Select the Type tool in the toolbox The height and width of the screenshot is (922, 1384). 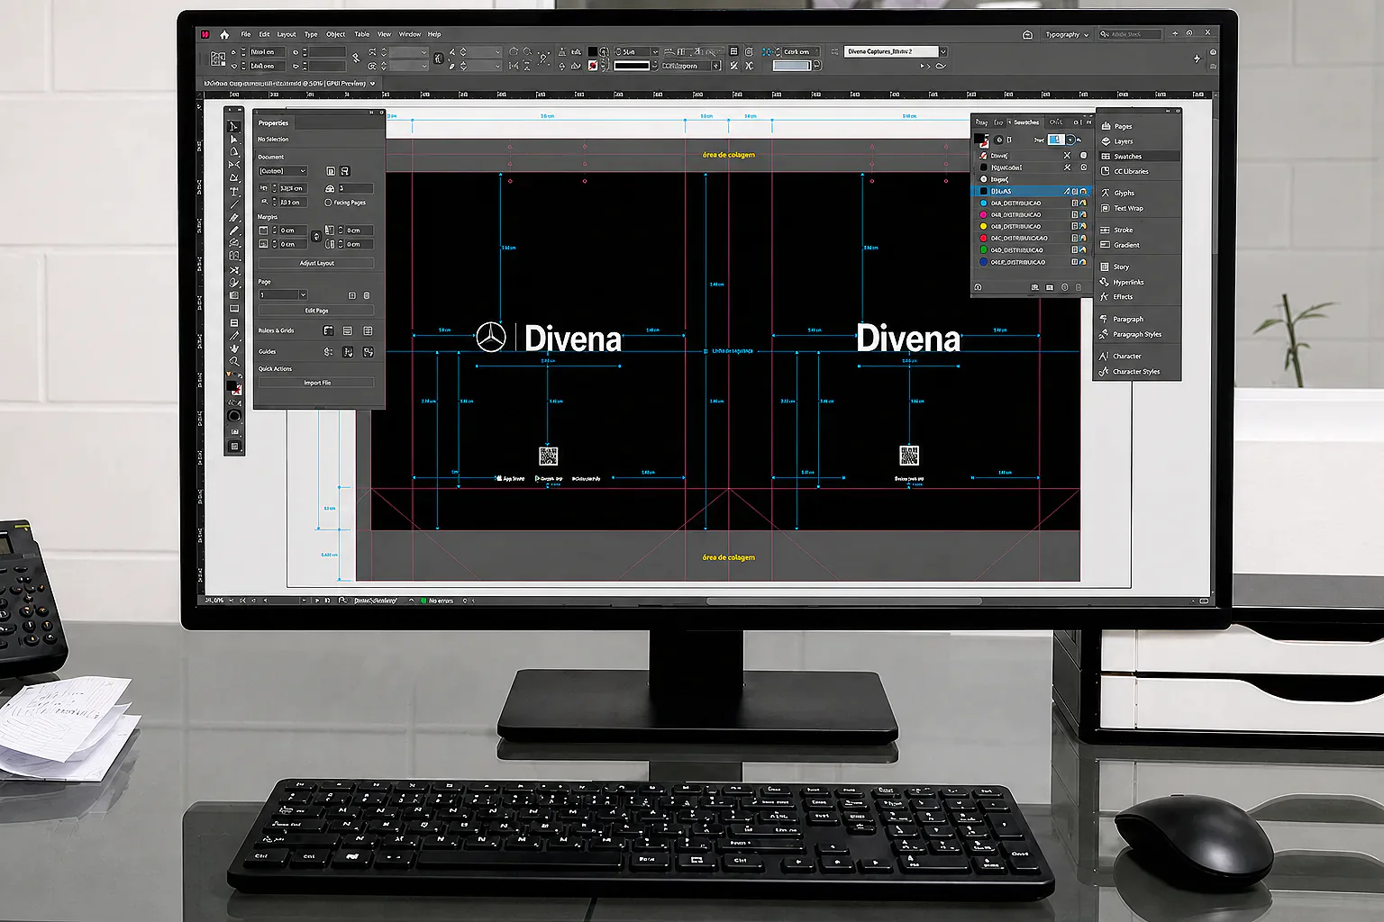click(234, 191)
